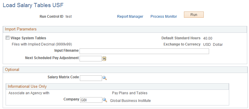Click the Global Business Institute description text
This screenshot has height=109, width=249.
130,101
